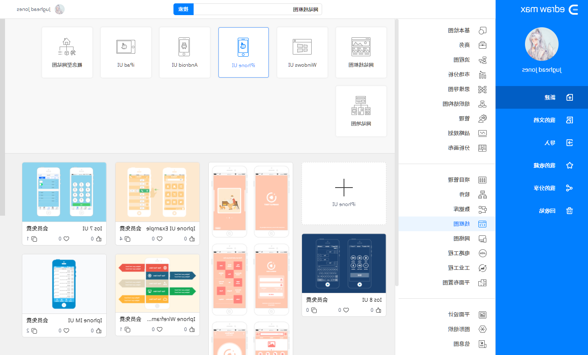This screenshot has height=355, width=588.
Task: Select the 工业工程 category
Action: click(447, 268)
